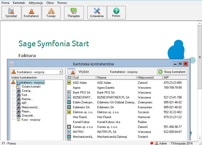Select the Agora Gazeta name cell

(106, 88)
